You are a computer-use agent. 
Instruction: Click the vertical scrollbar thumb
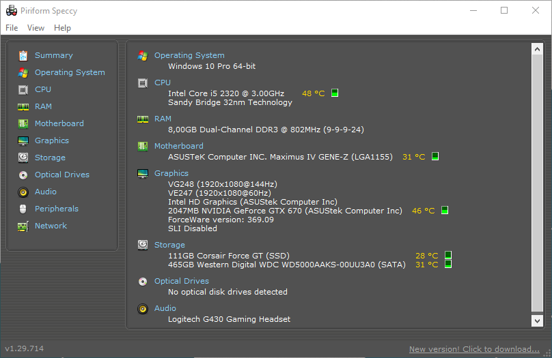537,183
